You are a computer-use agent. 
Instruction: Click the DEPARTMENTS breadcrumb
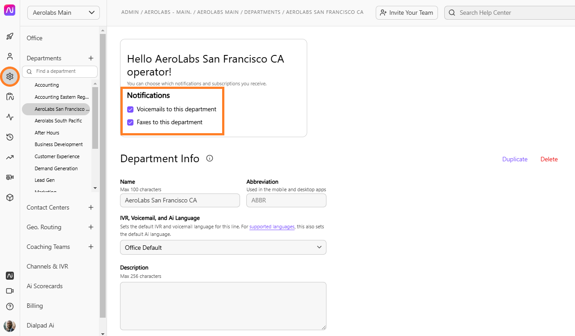262,12
